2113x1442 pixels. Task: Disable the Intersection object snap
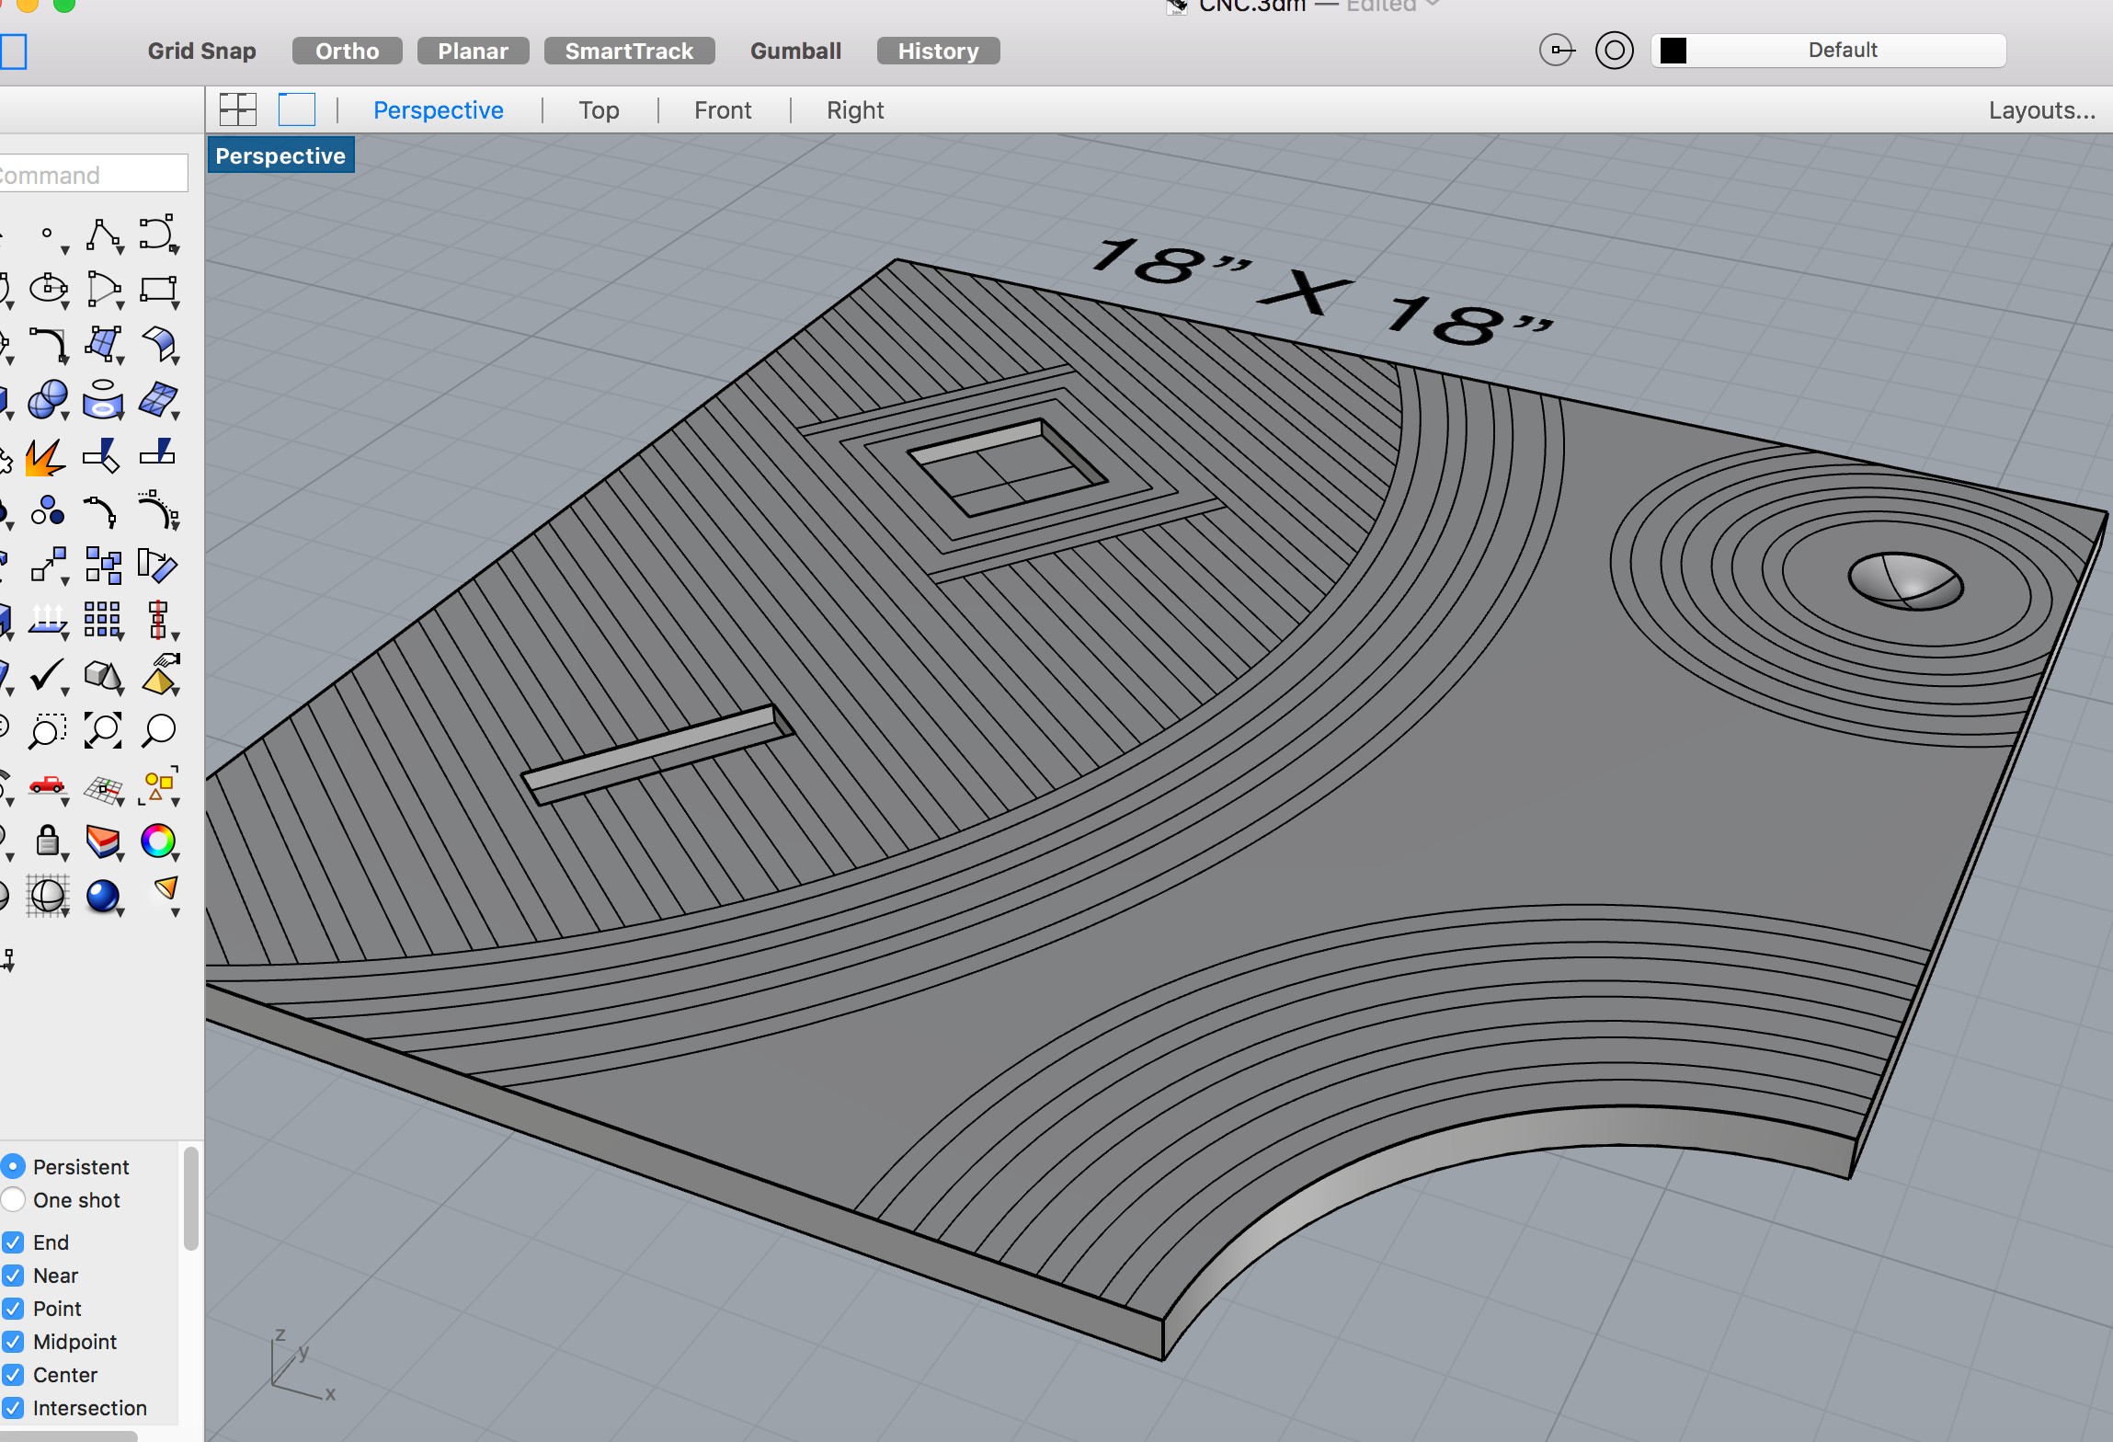click(13, 1408)
